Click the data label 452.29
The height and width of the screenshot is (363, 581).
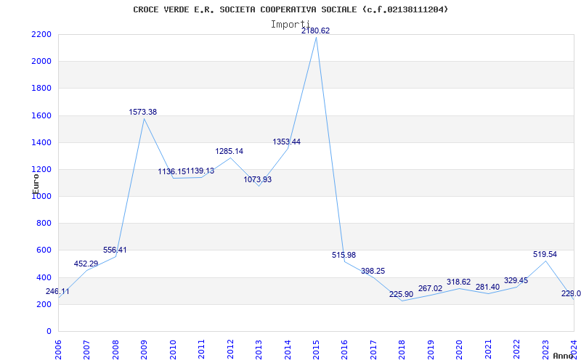click(86, 264)
